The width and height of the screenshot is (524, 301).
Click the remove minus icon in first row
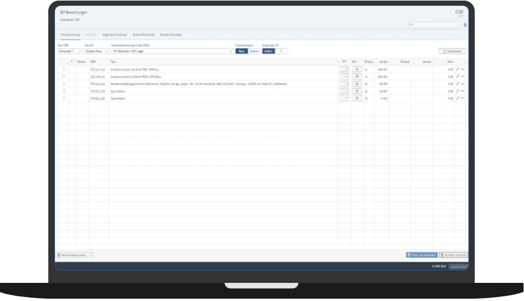[463, 69]
